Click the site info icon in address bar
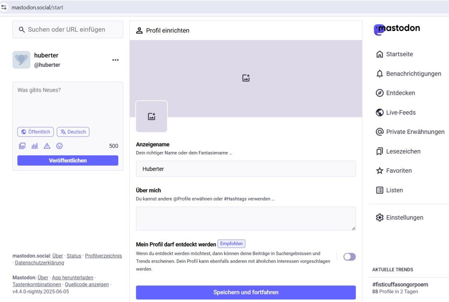 click(4, 7)
